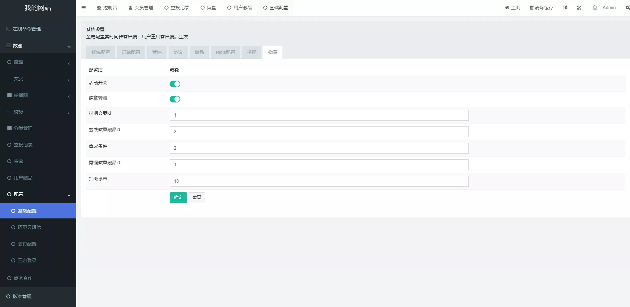Select the 规则文案id input field
630x307 pixels.
(318, 115)
